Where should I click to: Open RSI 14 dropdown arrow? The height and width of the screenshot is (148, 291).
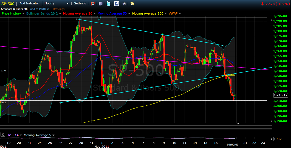point(21,135)
